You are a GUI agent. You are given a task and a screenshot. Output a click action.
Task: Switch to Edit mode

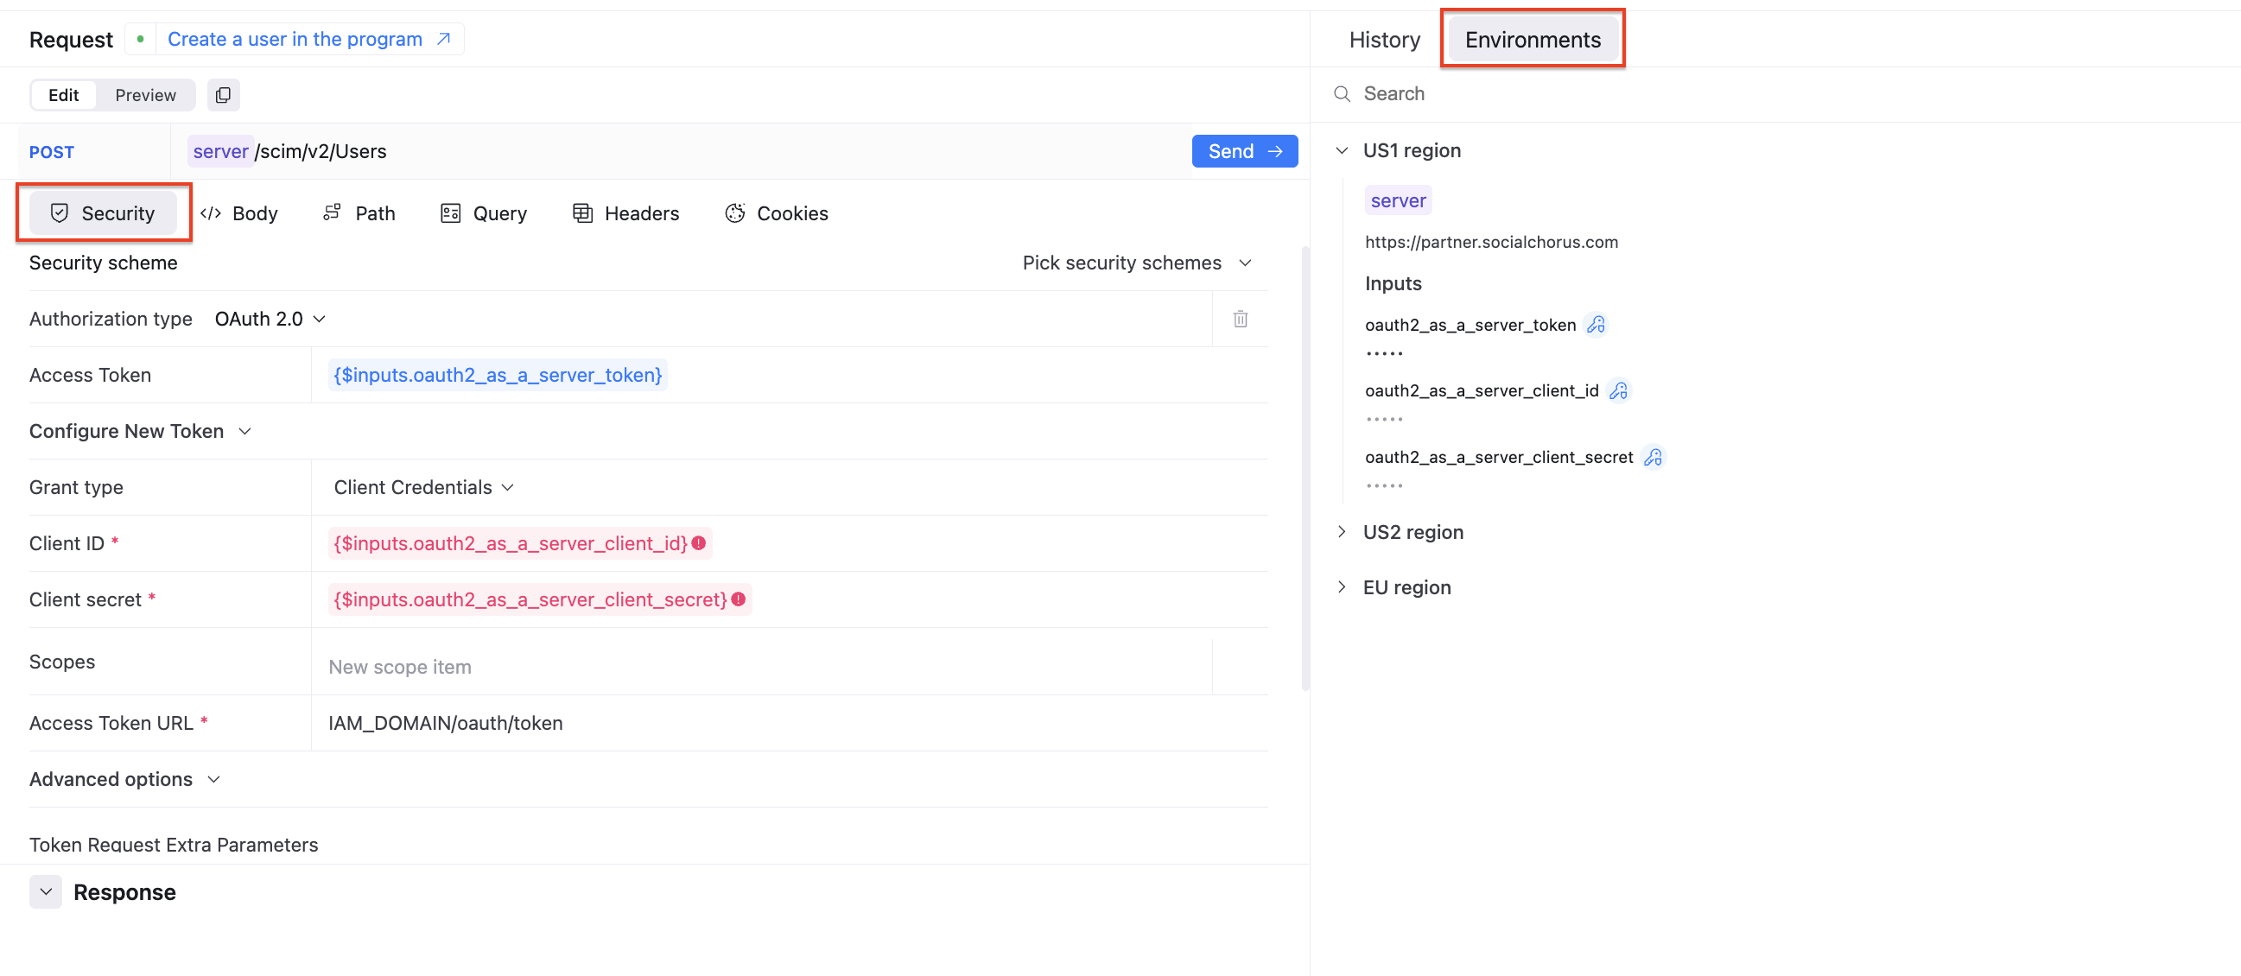tap(64, 95)
